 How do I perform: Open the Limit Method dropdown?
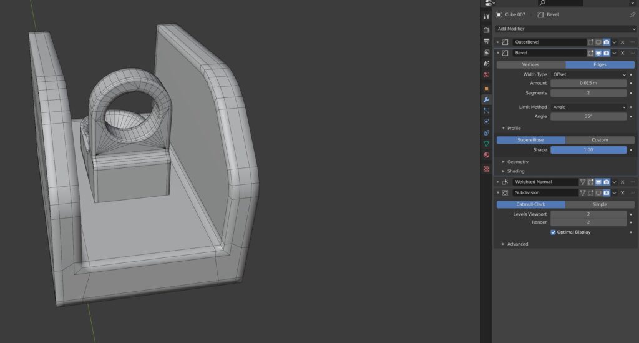pos(588,107)
